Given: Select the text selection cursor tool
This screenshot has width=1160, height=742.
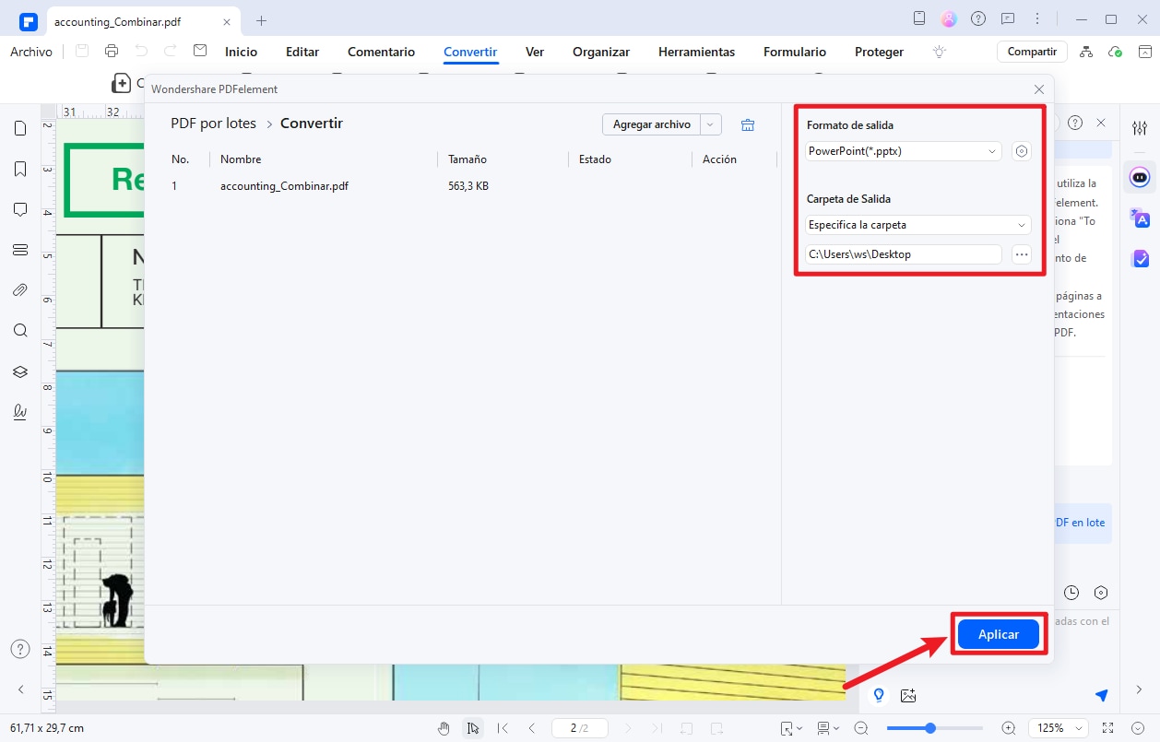Looking at the screenshot, I should (473, 728).
